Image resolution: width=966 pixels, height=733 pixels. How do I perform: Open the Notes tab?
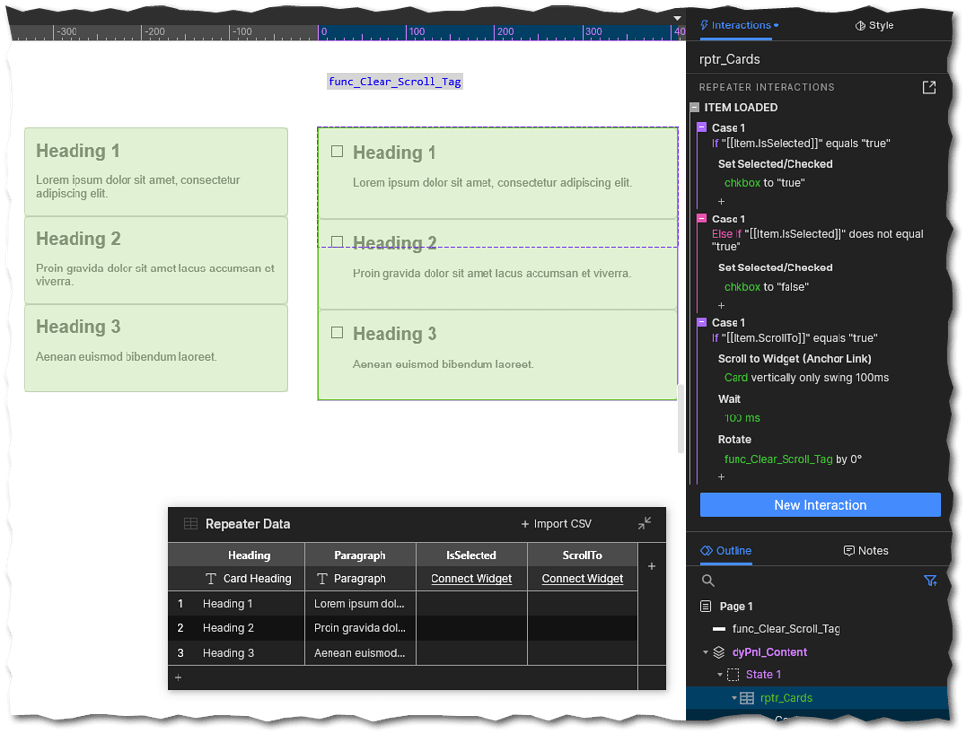865,551
